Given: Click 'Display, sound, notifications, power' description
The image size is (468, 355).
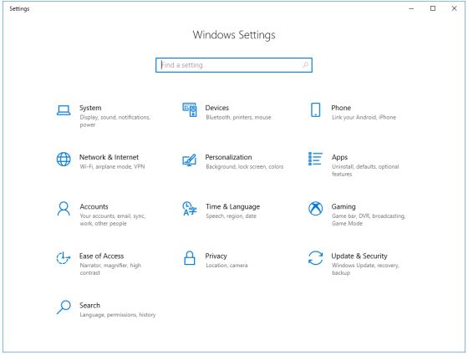Looking at the screenshot, I should (x=115, y=121).
